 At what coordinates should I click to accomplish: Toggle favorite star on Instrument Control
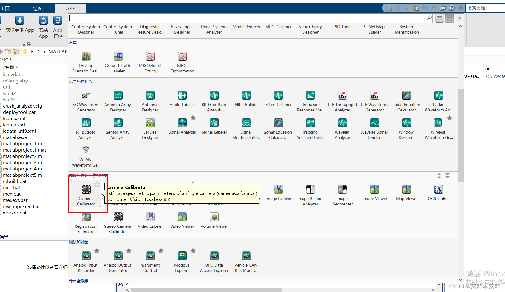click(x=161, y=251)
